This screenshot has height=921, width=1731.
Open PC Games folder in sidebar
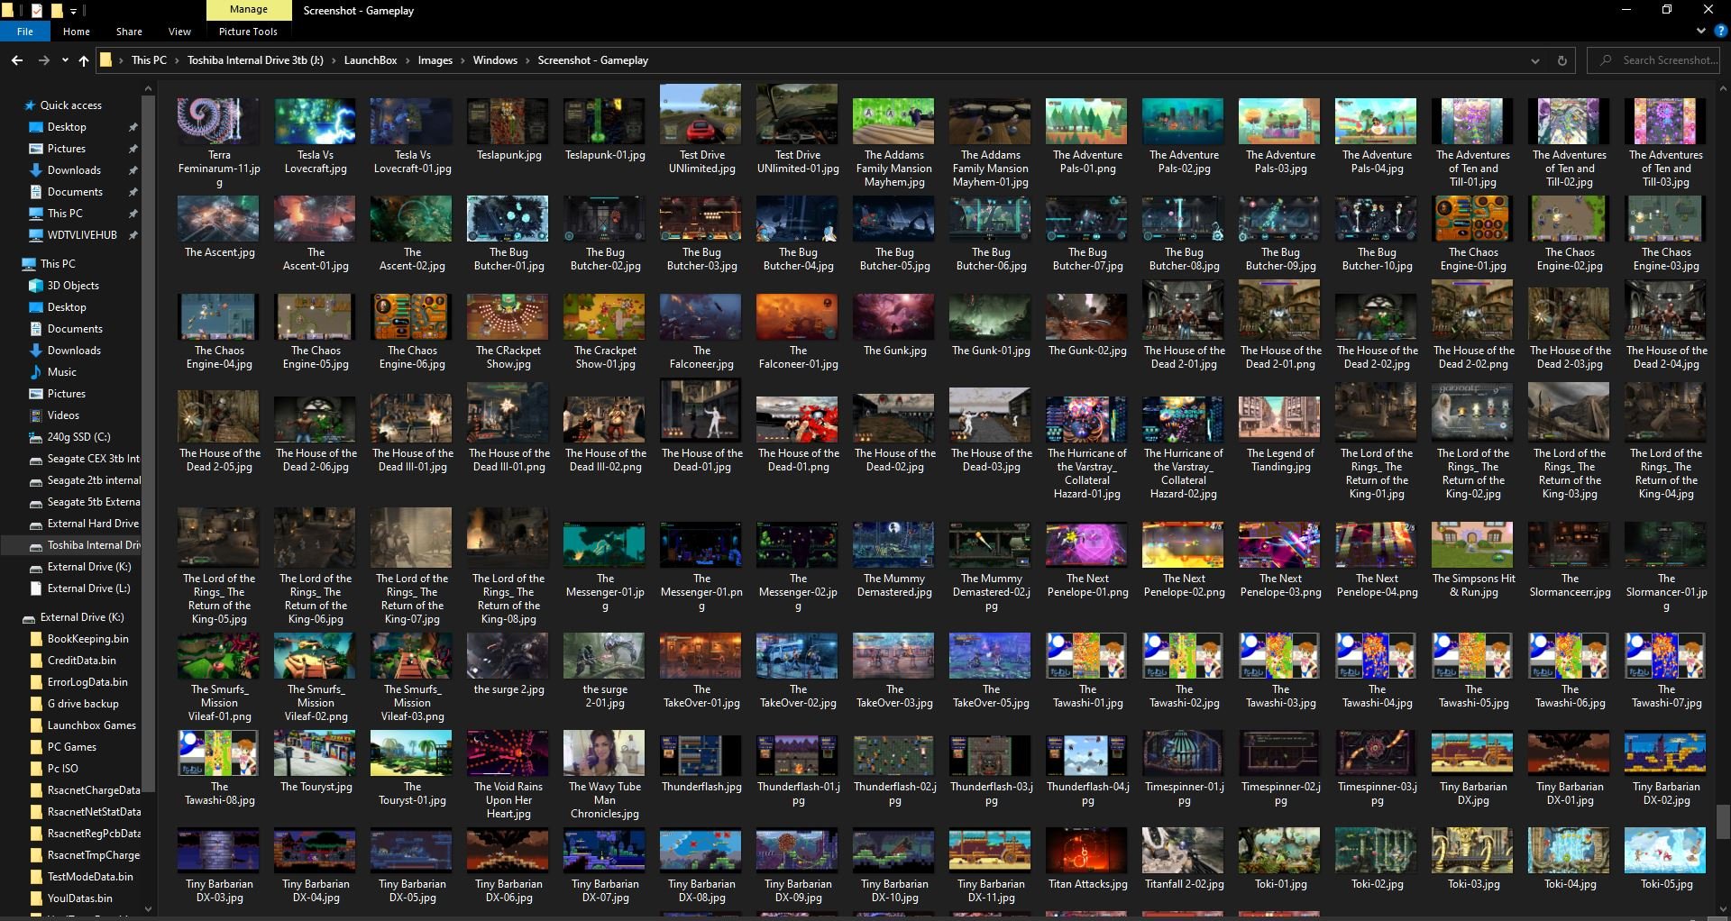tap(71, 747)
